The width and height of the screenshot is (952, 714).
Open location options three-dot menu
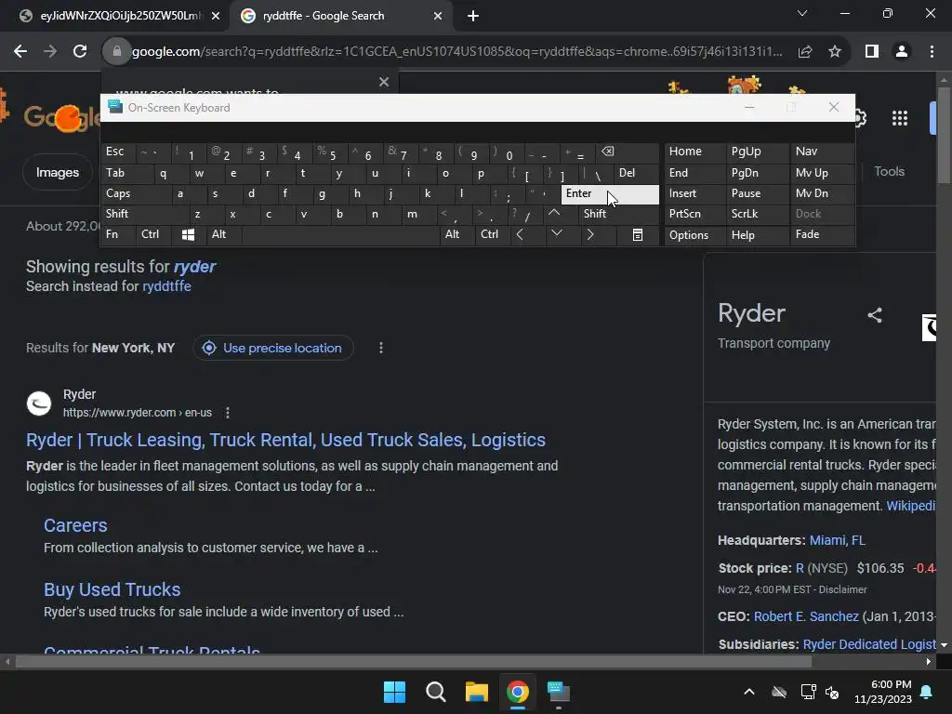click(x=380, y=348)
